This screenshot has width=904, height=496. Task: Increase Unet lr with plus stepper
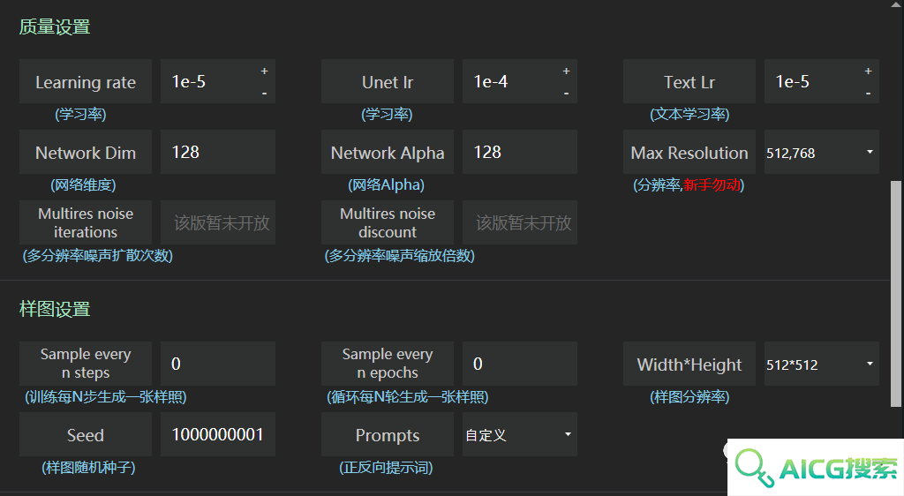(x=566, y=71)
